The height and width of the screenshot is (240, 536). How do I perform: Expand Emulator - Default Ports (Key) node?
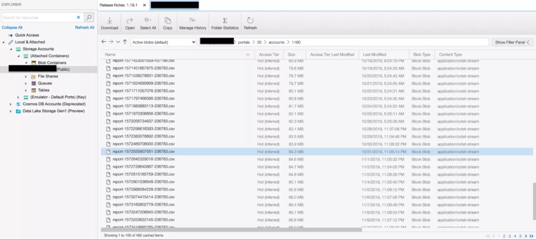click(18, 97)
